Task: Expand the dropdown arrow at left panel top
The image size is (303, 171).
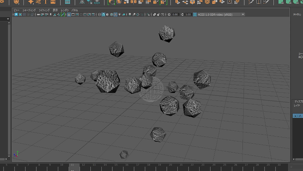Action: (8, 19)
